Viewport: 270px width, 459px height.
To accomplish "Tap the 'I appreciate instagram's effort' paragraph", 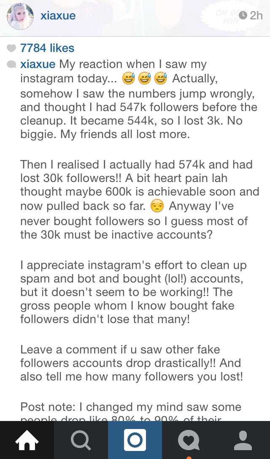I will pos(133,292).
